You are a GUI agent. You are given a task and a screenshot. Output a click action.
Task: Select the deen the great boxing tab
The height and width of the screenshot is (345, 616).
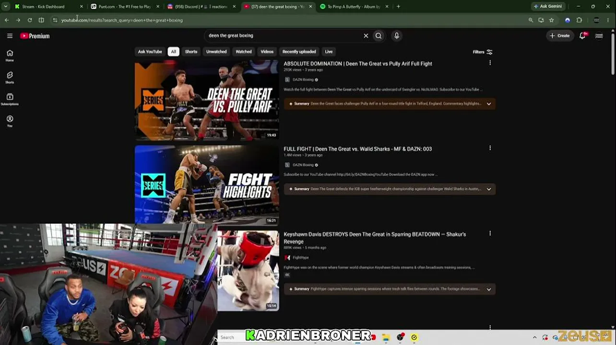[277, 7]
